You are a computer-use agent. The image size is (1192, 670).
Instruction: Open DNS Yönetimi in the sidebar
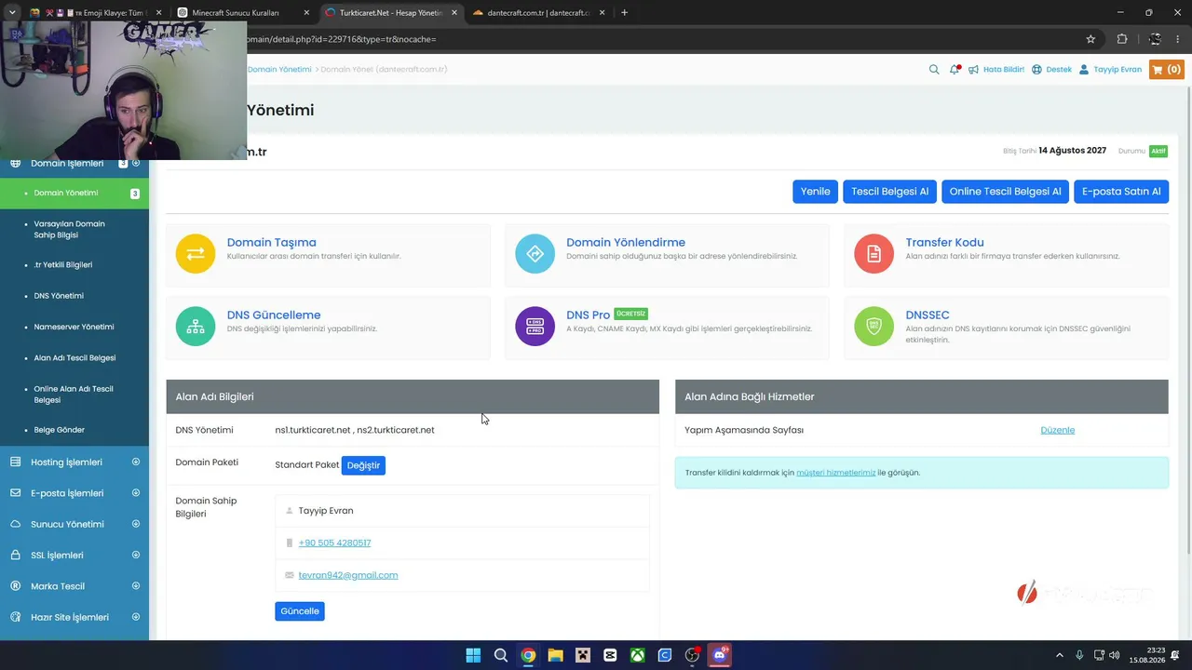[x=59, y=296]
